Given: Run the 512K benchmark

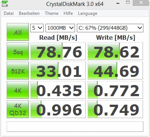Looking at the screenshot, I should (x=18, y=71).
